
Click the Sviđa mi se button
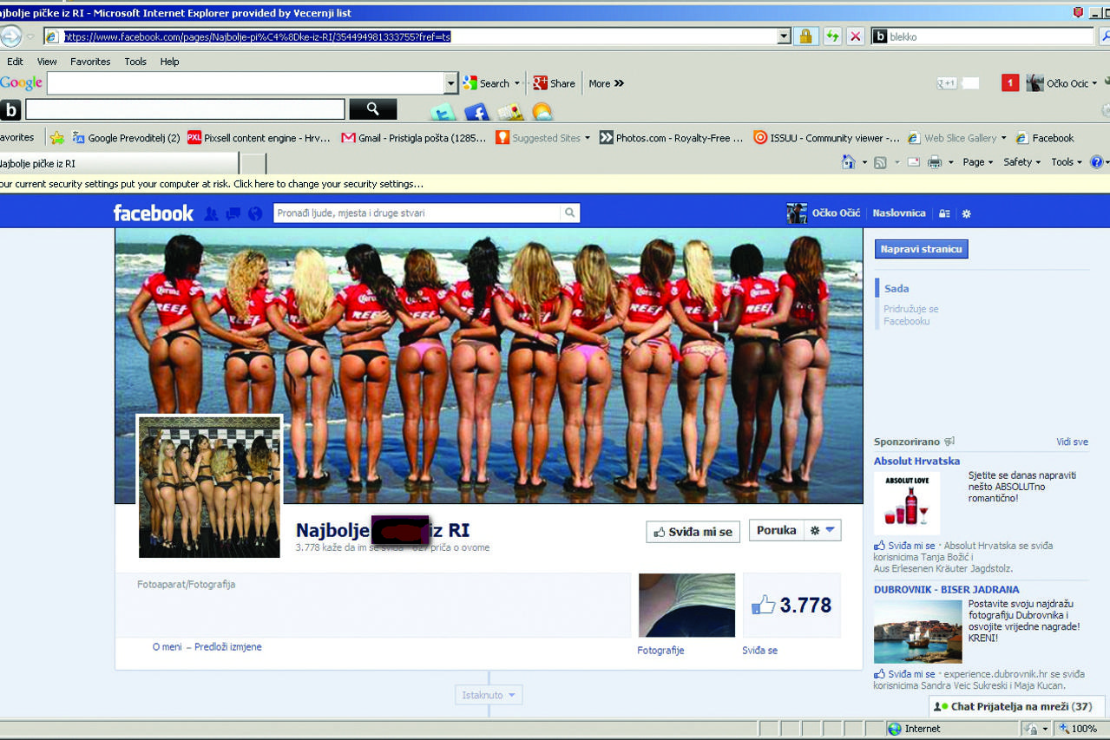(x=692, y=531)
